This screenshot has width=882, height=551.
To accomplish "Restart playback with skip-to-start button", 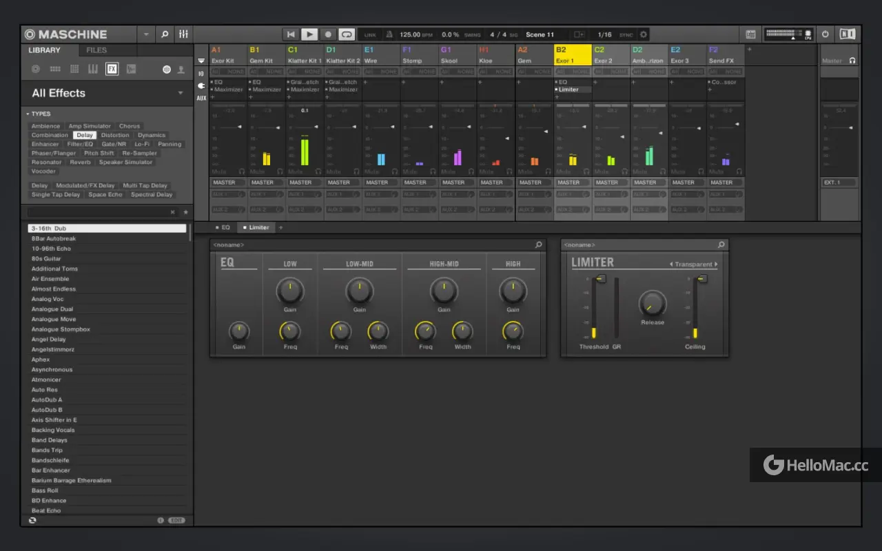I will coord(291,34).
